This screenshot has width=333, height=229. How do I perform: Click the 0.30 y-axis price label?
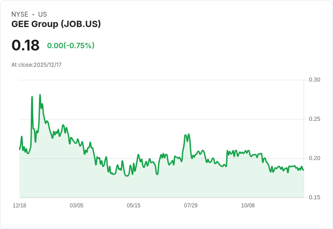(314, 80)
